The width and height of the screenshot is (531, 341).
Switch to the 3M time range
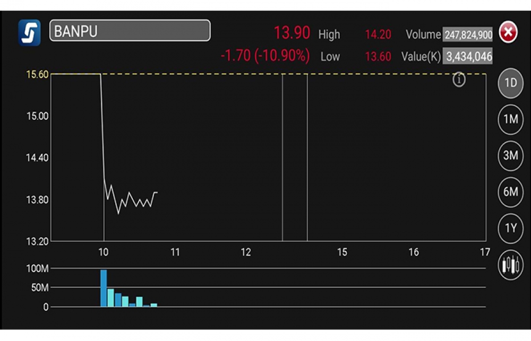click(x=511, y=155)
